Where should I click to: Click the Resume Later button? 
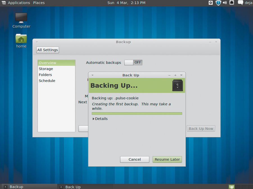click(x=167, y=159)
